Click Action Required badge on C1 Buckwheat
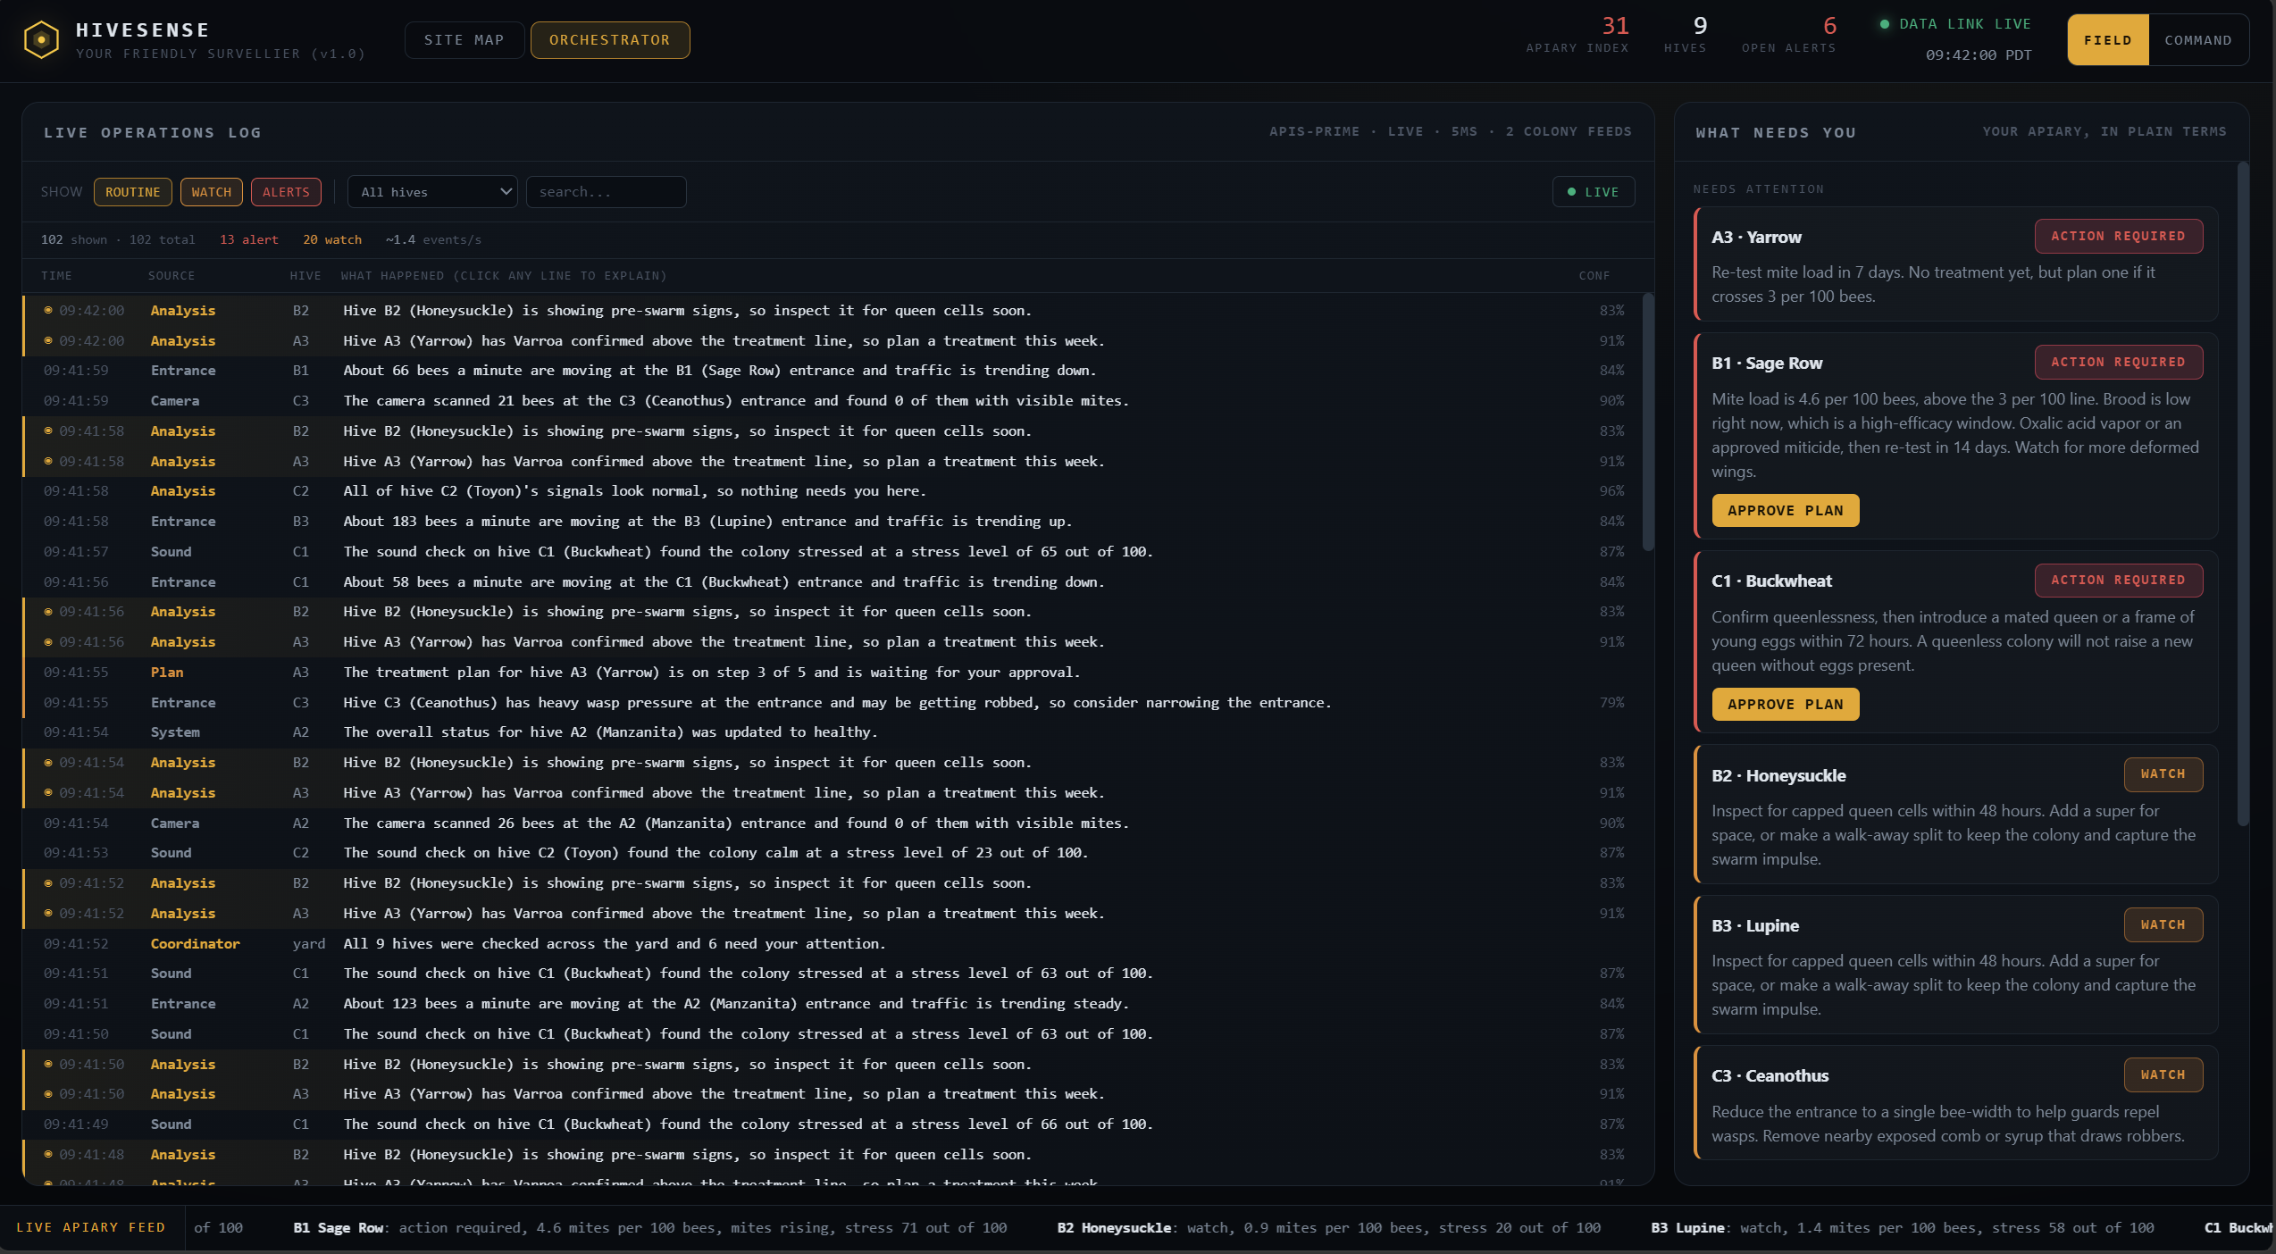This screenshot has width=2276, height=1254. point(2118,581)
